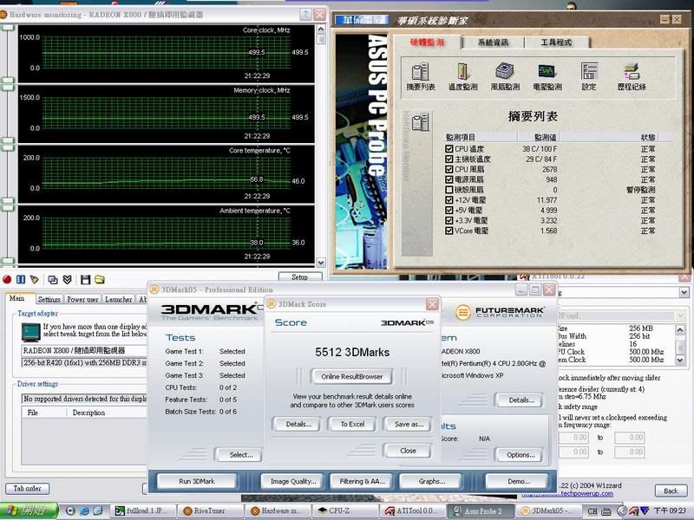Click the up arrow of ATITool info list scrollbar
The height and width of the screenshot is (520, 694).
(x=680, y=329)
